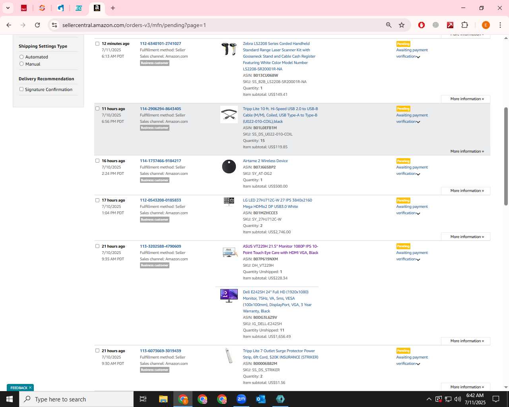The width and height of the screenshot is (509, 407).
Task: Click Dell E2425H monitor thumbnail
Action: coord(229,296)
